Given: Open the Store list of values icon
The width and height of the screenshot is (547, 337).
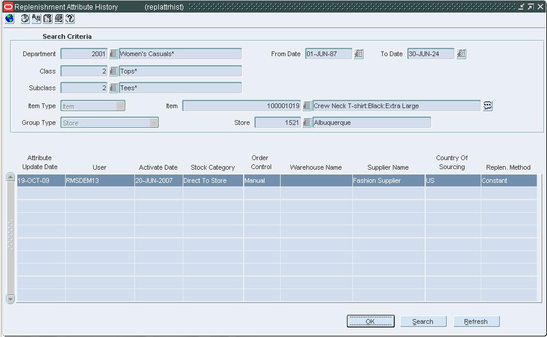Looking at the screenshot, I should tap(307, 122).
